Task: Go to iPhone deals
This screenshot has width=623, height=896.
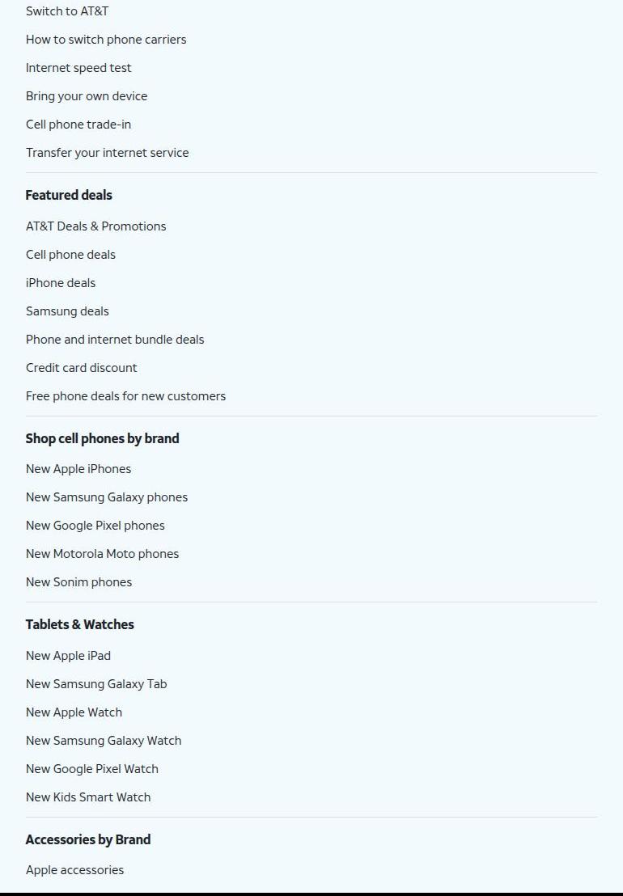Action: click(x=61, y=283)
